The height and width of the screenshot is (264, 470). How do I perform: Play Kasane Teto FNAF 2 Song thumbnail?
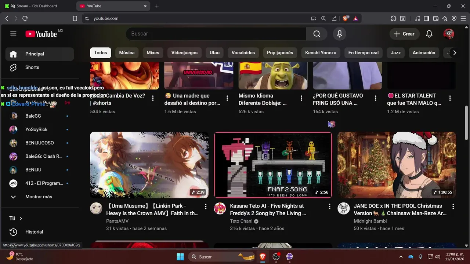coord(273,165)
